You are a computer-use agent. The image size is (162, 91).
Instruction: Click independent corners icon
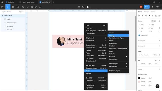tap(159, 32)
